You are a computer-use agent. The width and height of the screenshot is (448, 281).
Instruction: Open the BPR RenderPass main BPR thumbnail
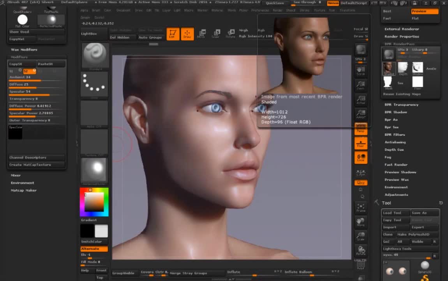click(x=388, y=54)
